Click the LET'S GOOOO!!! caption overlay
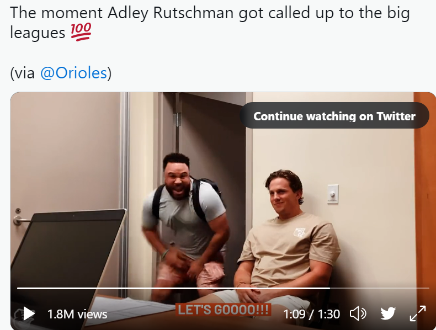The image size is (436, 330). [224, 310]
